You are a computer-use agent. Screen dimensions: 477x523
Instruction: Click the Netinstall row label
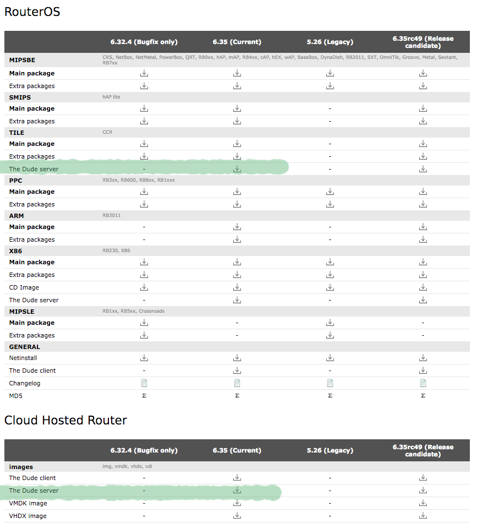pos(23,358)
